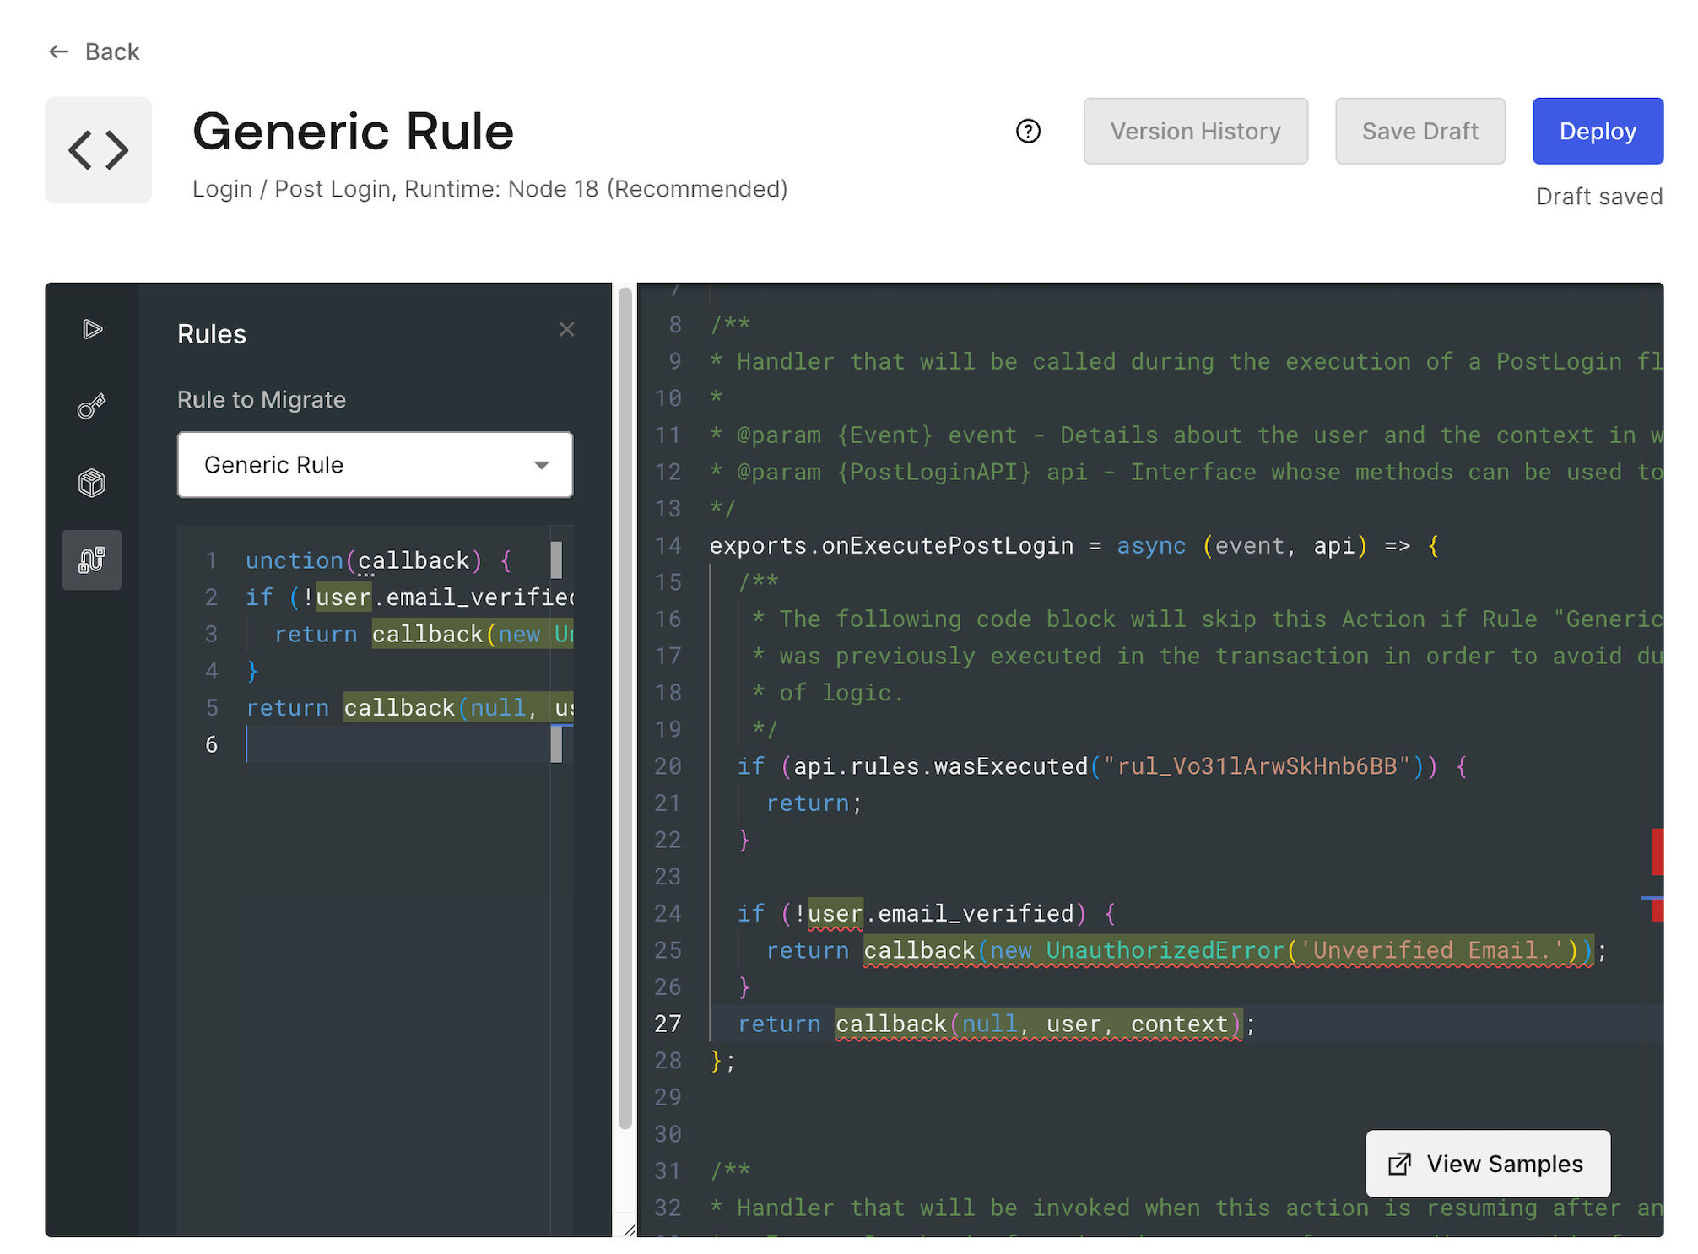The image size is (1698, 1254).
Task: Click the Save Draft button
Action: [1420, 132]
